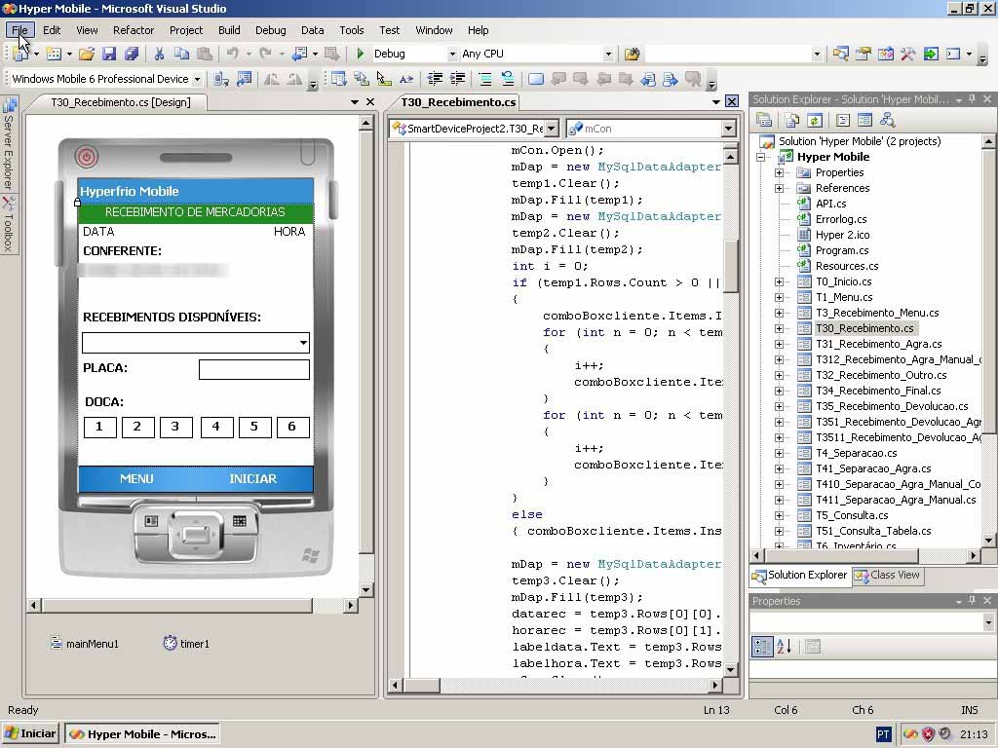Cut selection with the scissors icon
The width and height of the screenshot is (998, 748).
point(159,55)
